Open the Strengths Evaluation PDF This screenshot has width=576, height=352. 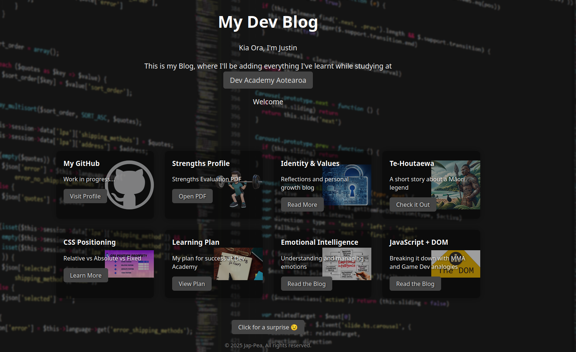tap(192, 196)
